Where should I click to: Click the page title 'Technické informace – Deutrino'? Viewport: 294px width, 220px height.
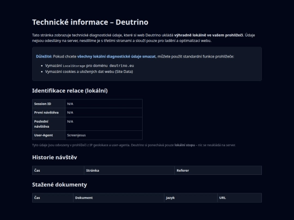pos(90,22)
